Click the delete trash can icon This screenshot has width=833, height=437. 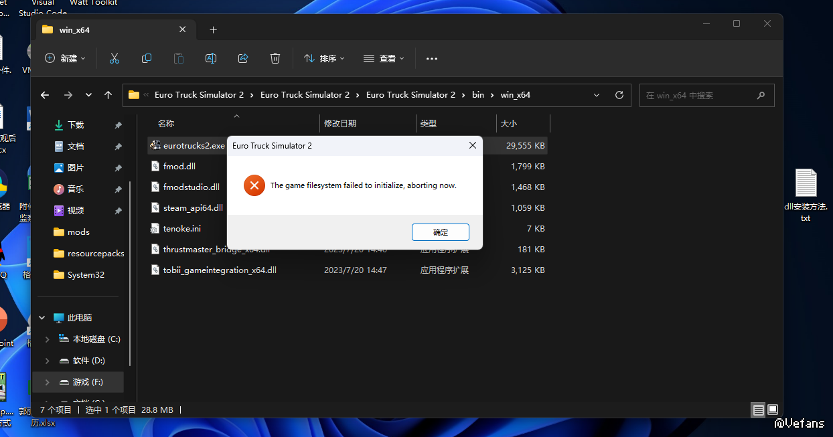point(275,59)
